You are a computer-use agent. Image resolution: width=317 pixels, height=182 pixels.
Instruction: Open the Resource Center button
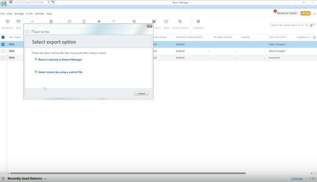pyautogui.click(x=287, y=13)
